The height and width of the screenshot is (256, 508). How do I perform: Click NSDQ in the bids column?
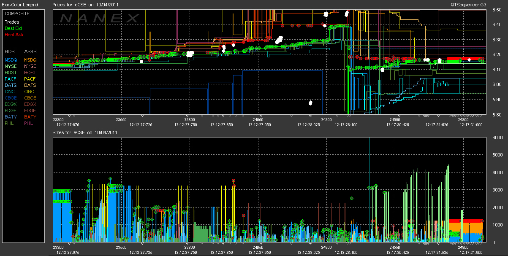click(x=11, y=60)
